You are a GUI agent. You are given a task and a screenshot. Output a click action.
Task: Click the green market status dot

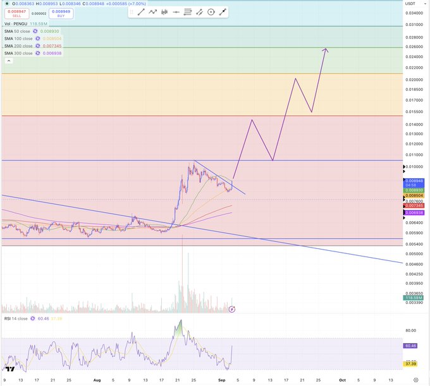coord(7,4)
